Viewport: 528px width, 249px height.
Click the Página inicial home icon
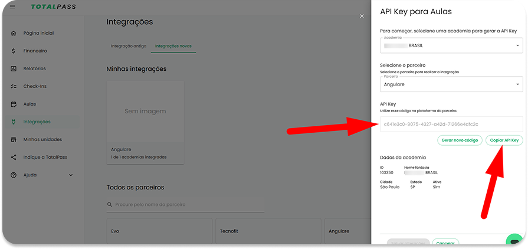(14, 33)
